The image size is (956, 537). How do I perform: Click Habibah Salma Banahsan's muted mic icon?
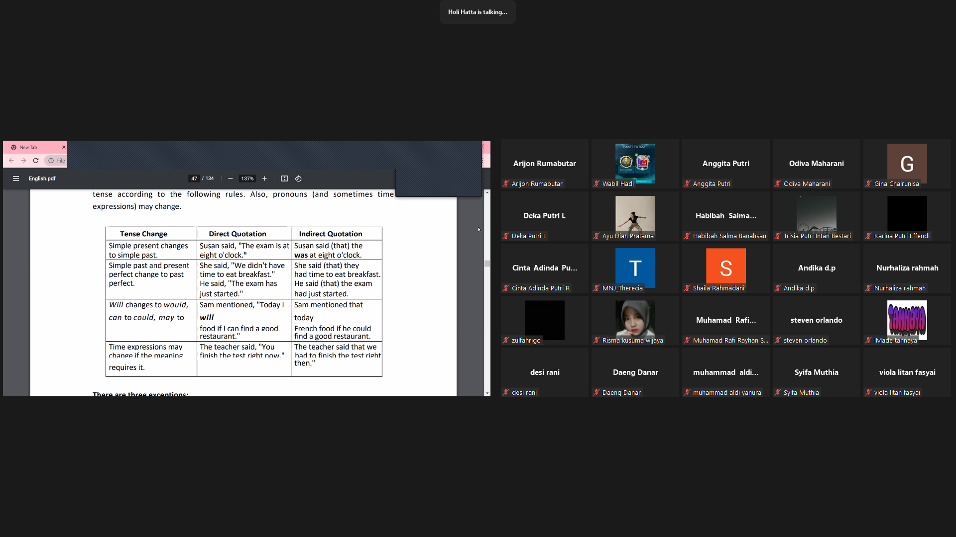point(687,236)
